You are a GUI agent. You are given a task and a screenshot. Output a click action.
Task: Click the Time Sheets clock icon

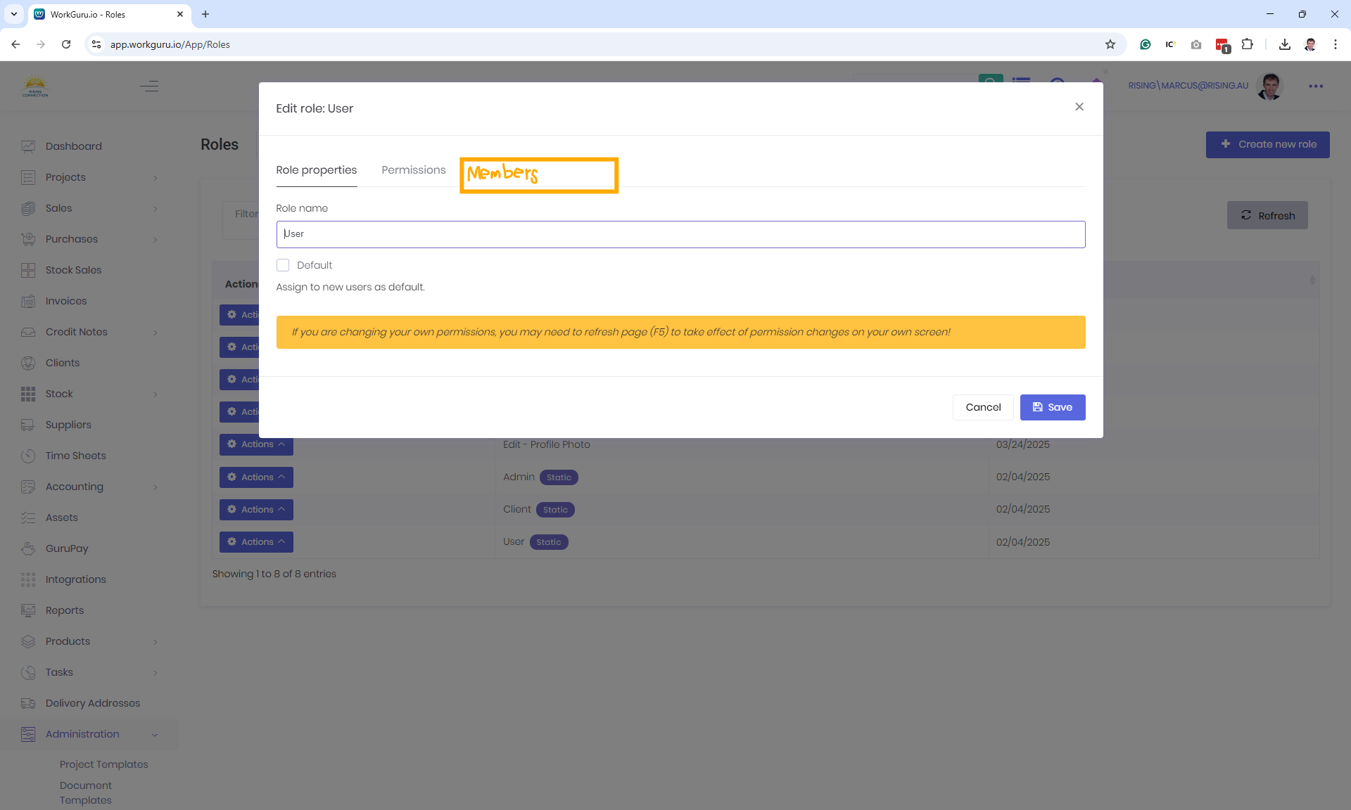[x=28, y=456]
